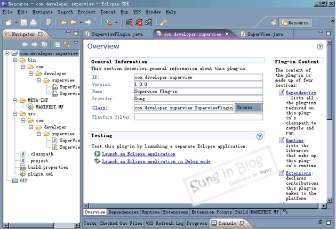The image size is (336, 229).
Task: Open the forward history dropdown arrow
Action: [x=96, y=22]
